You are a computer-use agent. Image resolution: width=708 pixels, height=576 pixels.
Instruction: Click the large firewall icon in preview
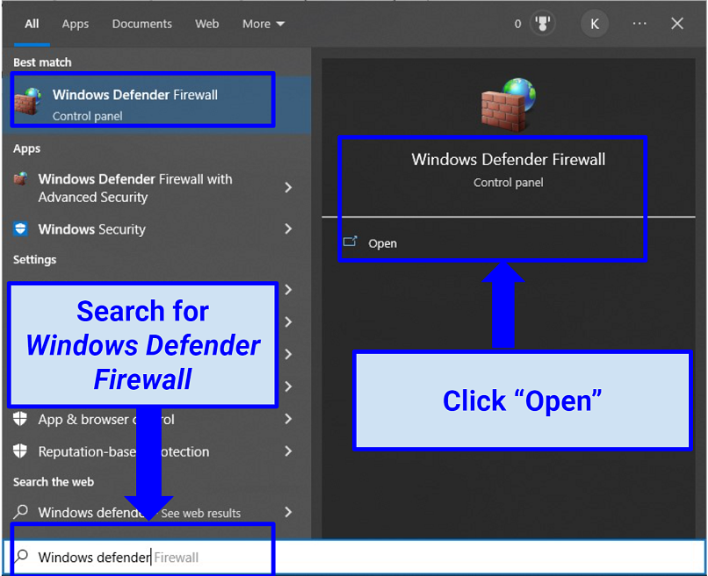(509, 104)
